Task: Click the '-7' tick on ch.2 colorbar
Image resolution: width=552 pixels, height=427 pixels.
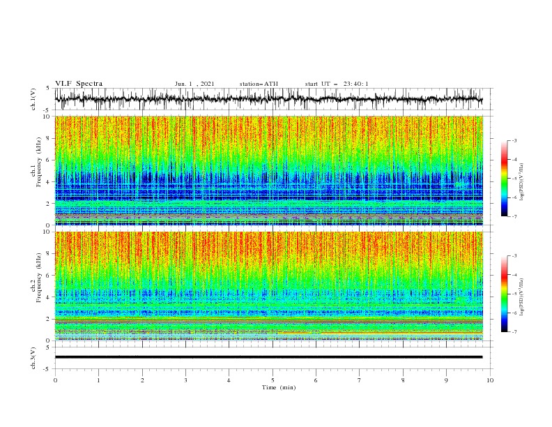Action: 514,332
